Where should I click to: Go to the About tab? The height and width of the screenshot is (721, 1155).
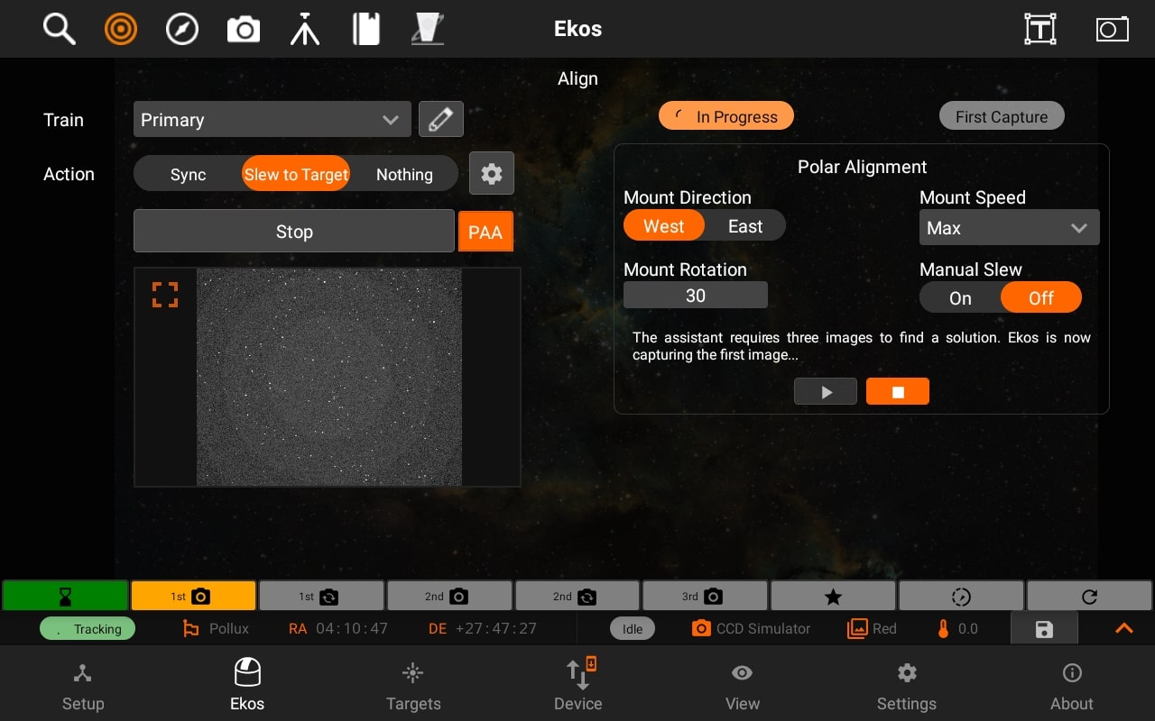click(x=1072, y=687)
